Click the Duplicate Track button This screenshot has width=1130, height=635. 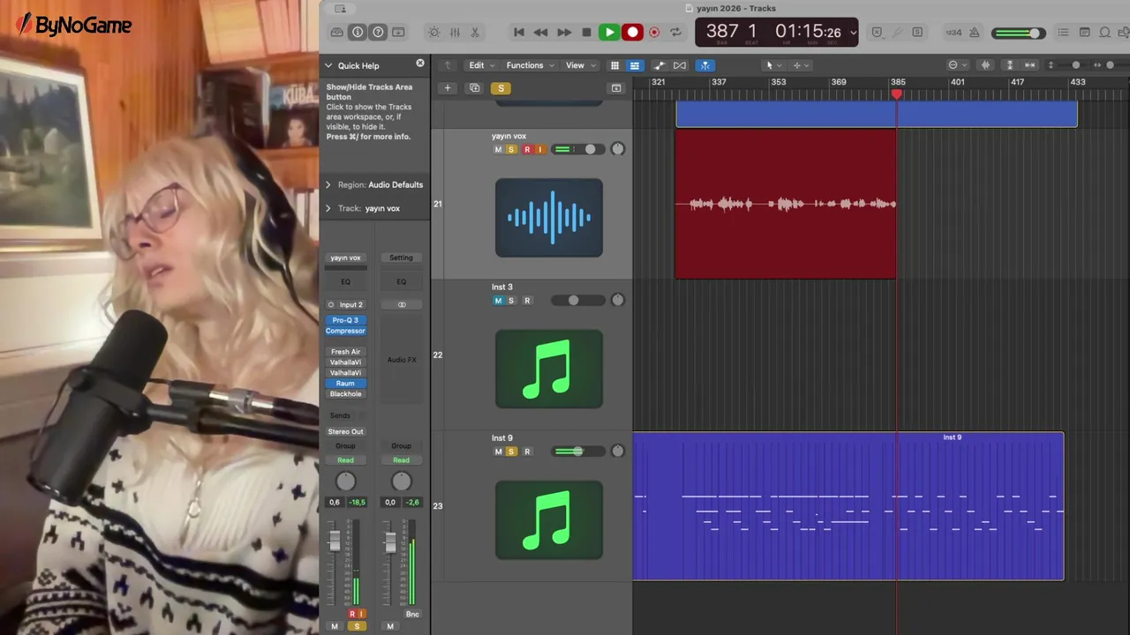474,88
